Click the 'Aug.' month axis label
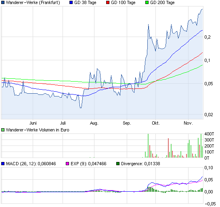The image size is (220, 207). [x=94, y=123]
